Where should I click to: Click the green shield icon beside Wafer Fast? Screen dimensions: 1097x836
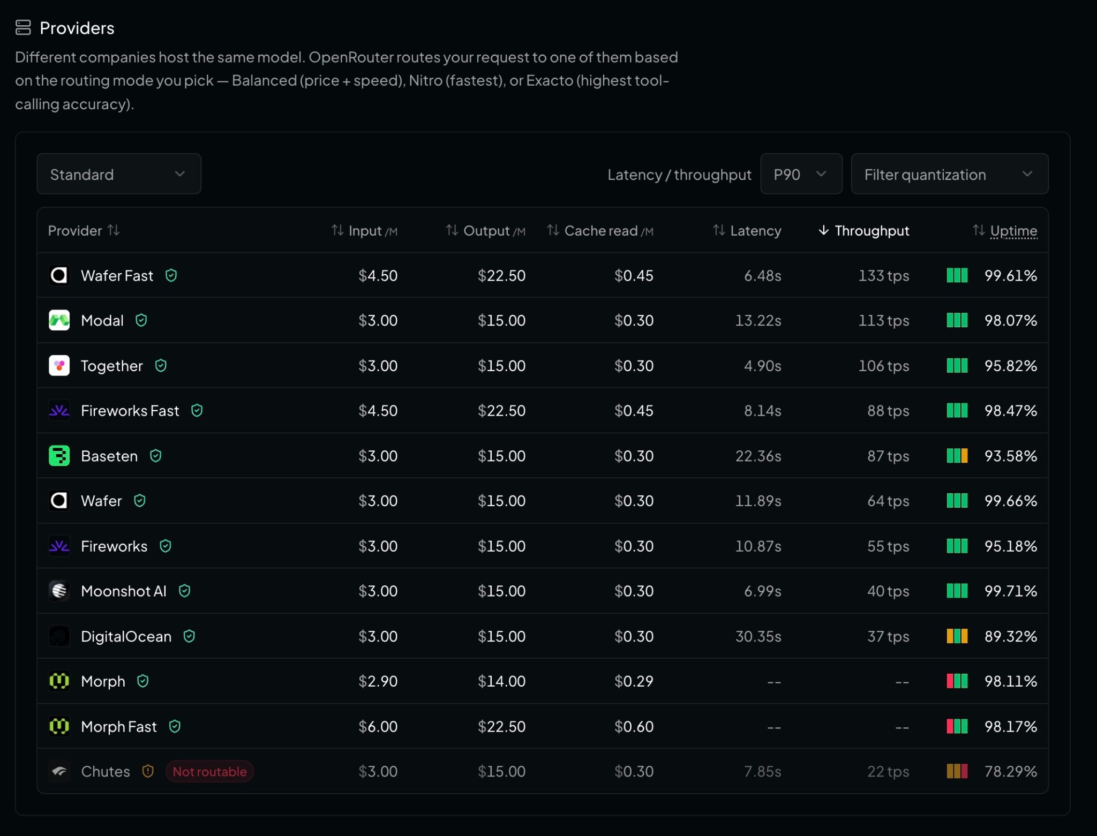pos(171,275)
